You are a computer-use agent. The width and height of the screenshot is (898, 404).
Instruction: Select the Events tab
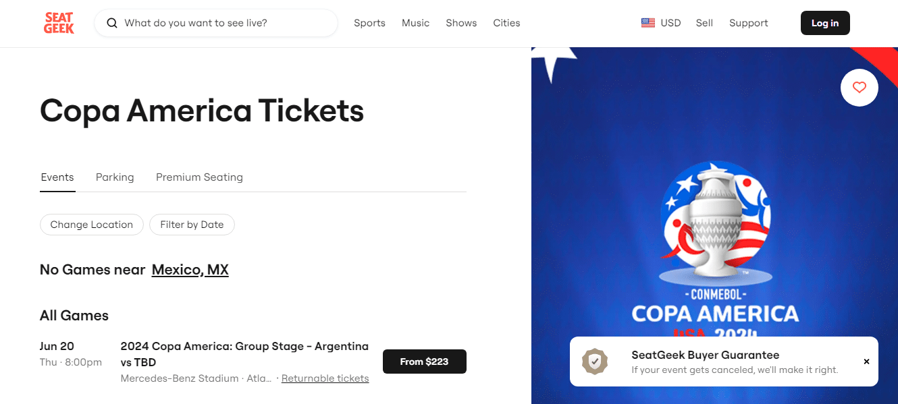(x=57, y=177)
